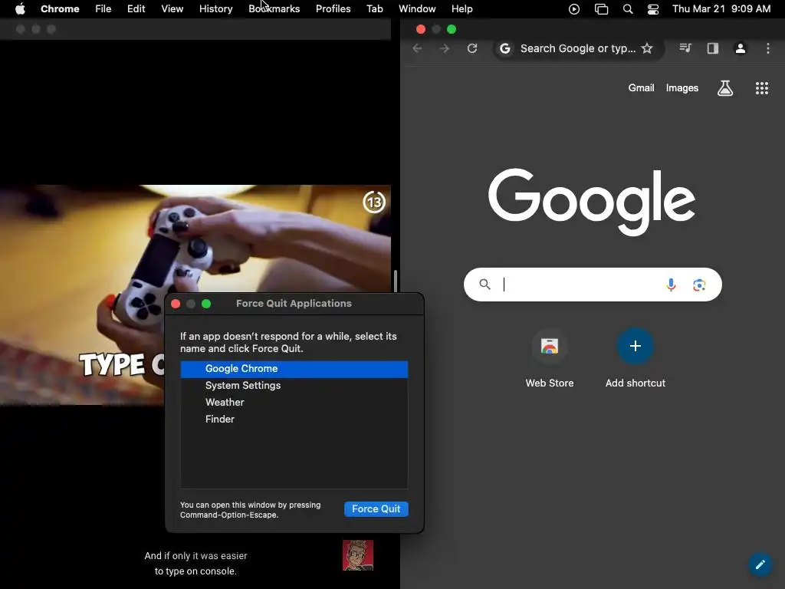Screen dimensions: 785x589
Task: Open Chrome's three-dot menu
Action: [x=767, y=48]
